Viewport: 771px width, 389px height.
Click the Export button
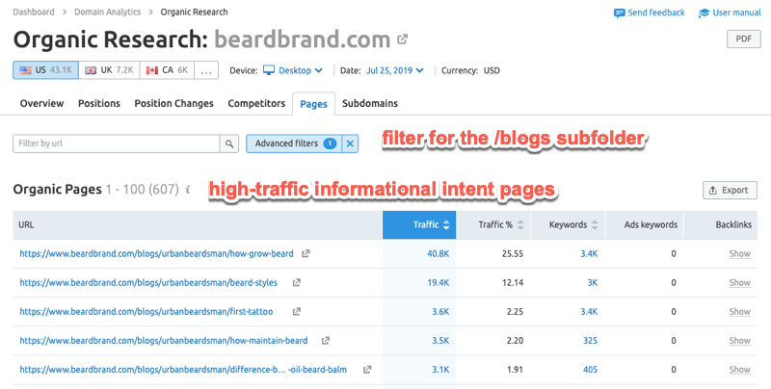[730, 190]
